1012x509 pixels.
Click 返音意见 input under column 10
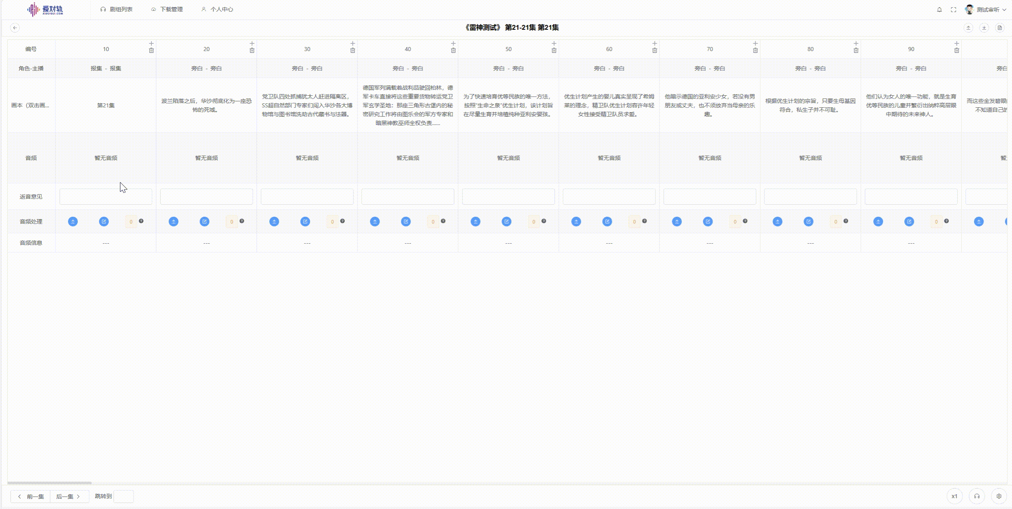click(106, 197)
